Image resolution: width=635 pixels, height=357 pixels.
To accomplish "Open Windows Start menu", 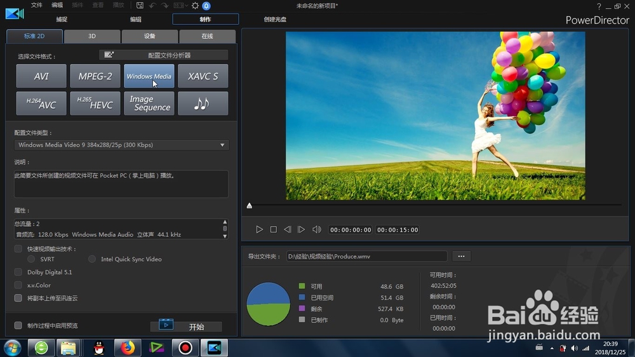I will pyautogui.click(x=13, y=347).
